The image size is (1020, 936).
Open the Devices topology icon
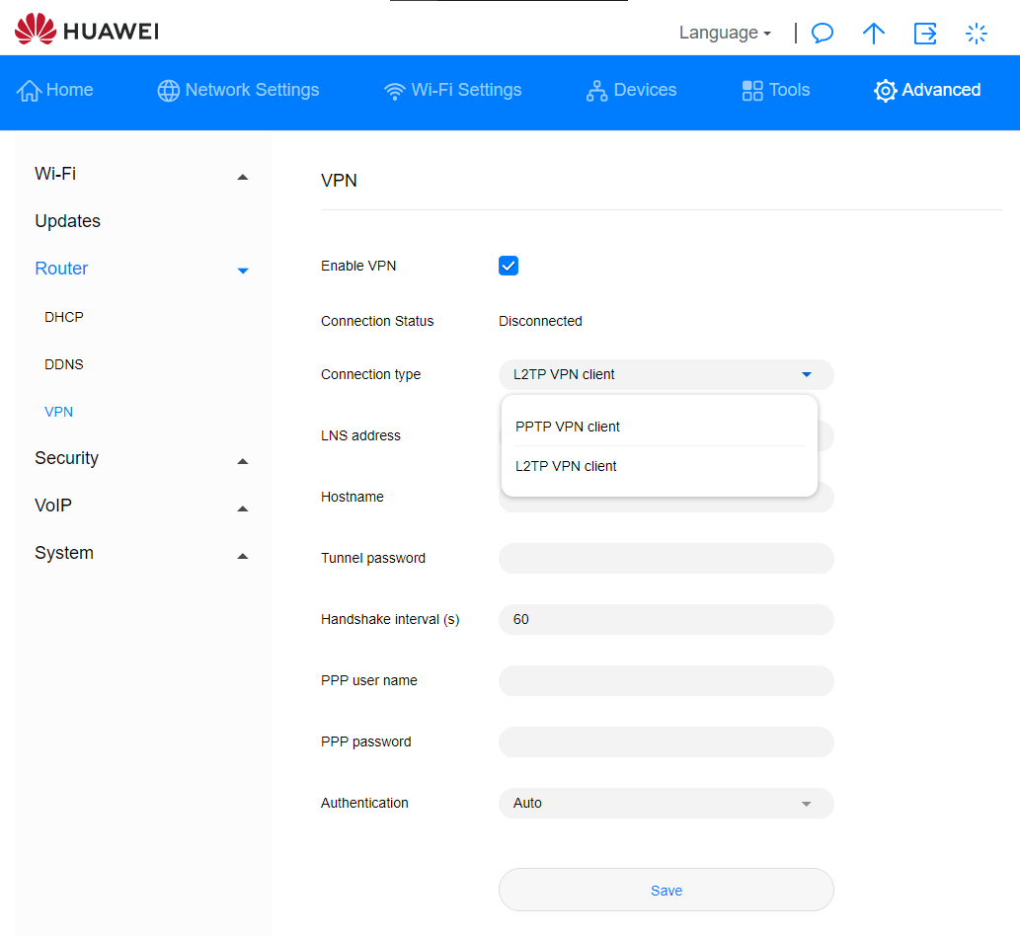pos(596,91)
